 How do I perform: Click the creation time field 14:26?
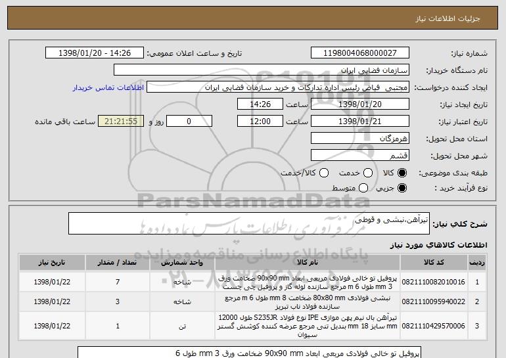click(x=260, y=104)
